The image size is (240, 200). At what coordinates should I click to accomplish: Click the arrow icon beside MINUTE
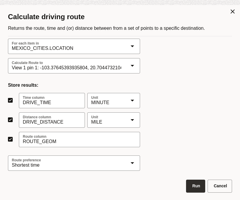click(132, 101)
